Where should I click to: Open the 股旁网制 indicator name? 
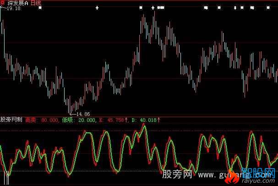pyautogui.click(x=11, y=120)
